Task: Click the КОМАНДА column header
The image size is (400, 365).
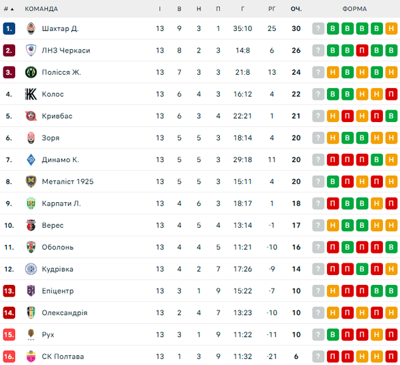Action: click(41, 9)
